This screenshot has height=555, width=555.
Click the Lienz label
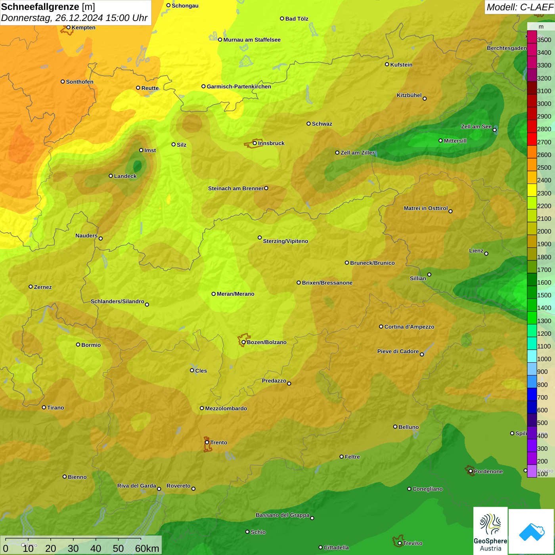point(476,251)
